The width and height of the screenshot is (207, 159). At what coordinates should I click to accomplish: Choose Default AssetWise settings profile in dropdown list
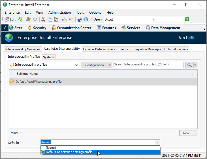pyautogui.click(x=100, y=152)
